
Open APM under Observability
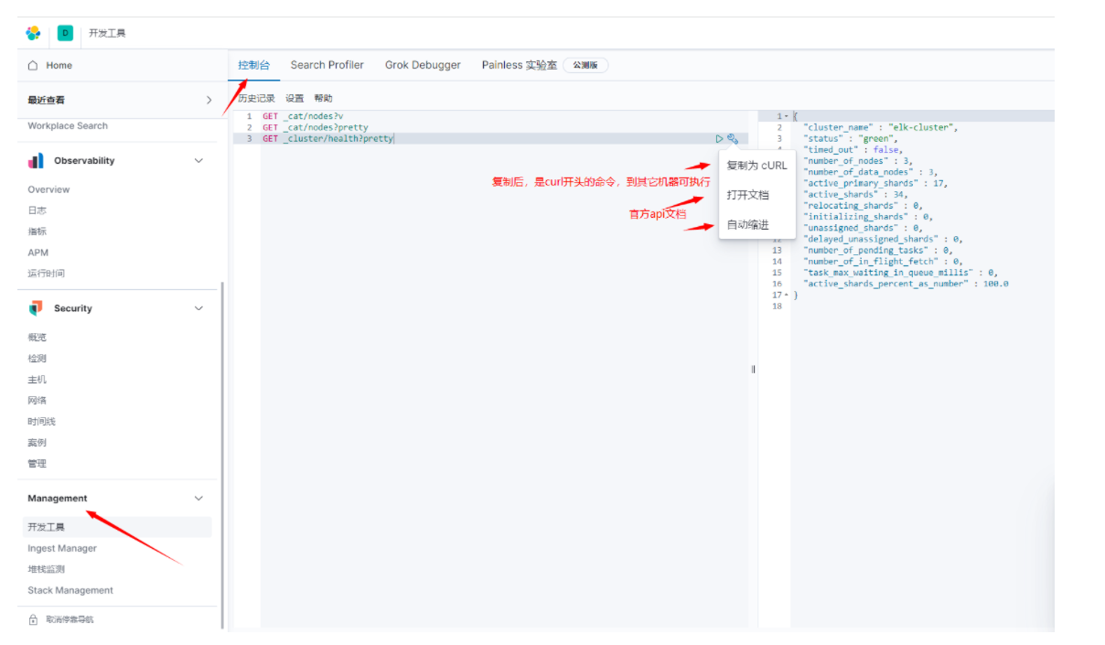pos(38,253)
